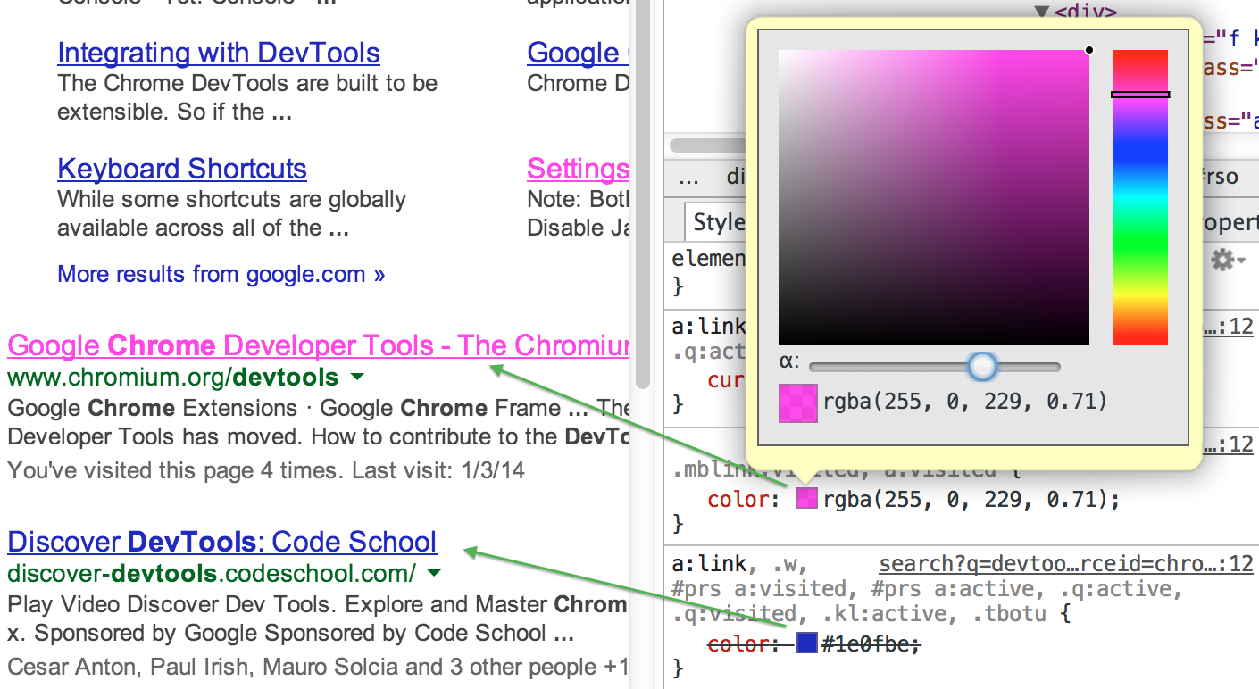The image size is (1259, 689).
Task: Click the alpha slider handle
Action: (x=982, y=366)
